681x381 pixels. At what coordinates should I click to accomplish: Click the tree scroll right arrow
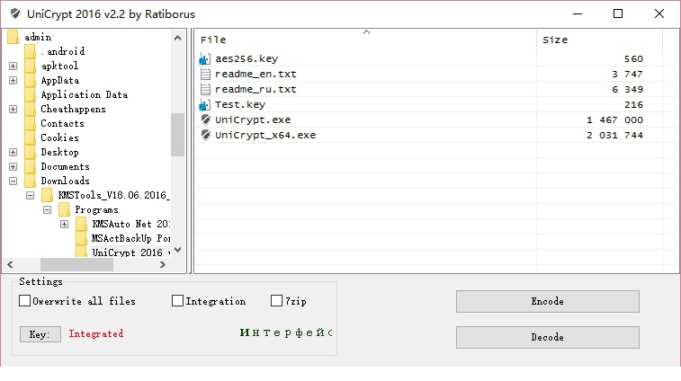(x=163, y=264)
